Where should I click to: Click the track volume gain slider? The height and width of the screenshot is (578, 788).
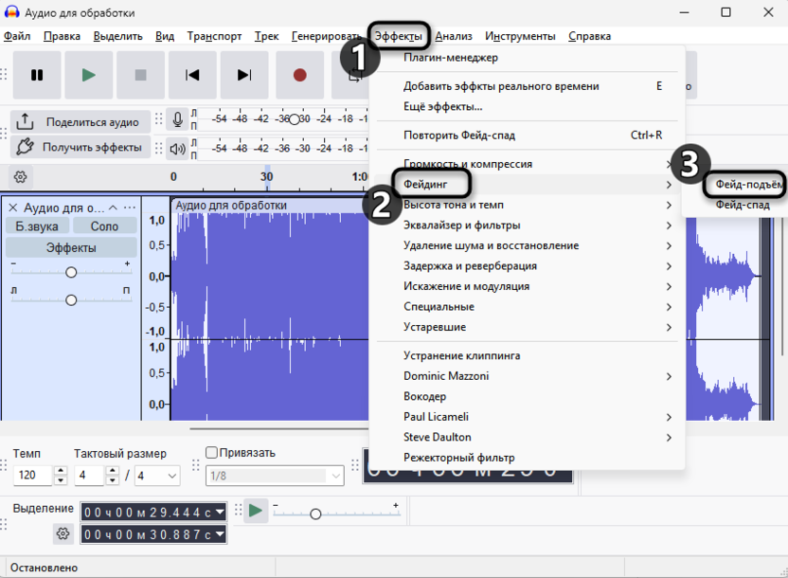pyautogui.click(x=71, y=272)
